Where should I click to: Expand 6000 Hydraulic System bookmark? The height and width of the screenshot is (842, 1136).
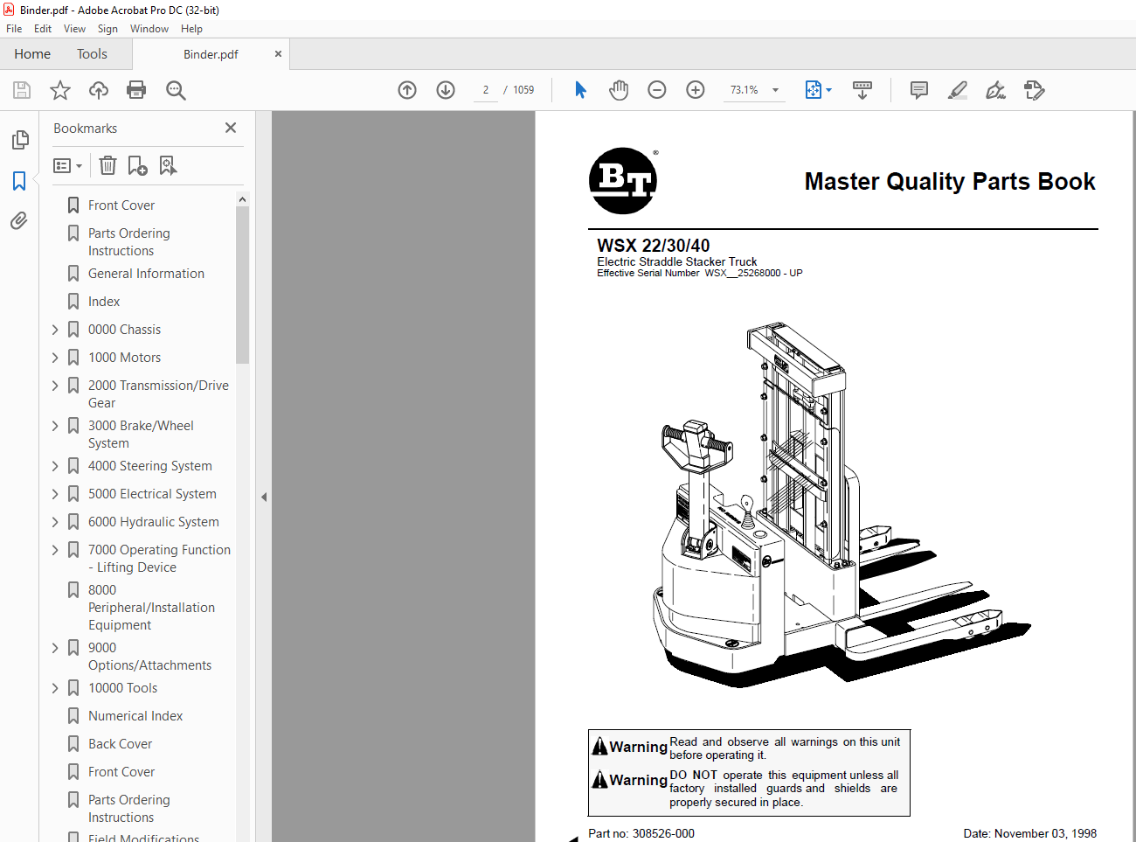coord(55,522)
